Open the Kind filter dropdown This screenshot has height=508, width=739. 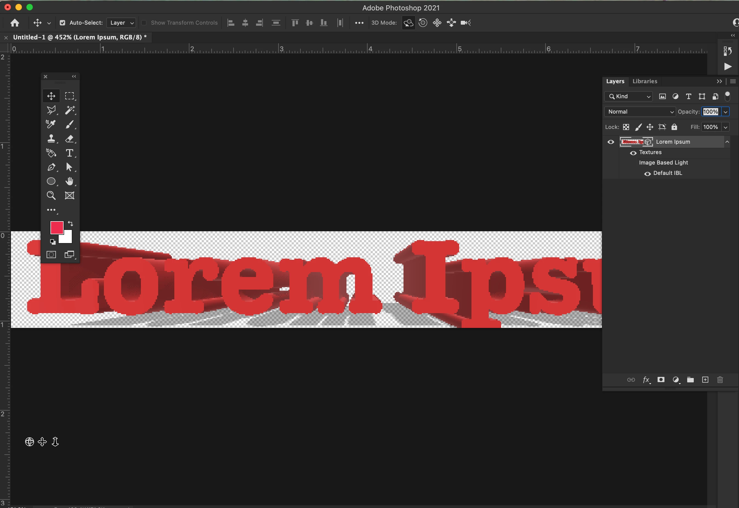click(x=629, y=96)
